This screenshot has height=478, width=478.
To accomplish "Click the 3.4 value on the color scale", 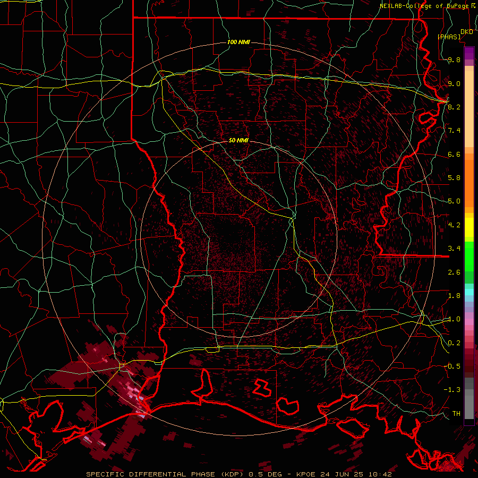I will [x=454, y=248].
